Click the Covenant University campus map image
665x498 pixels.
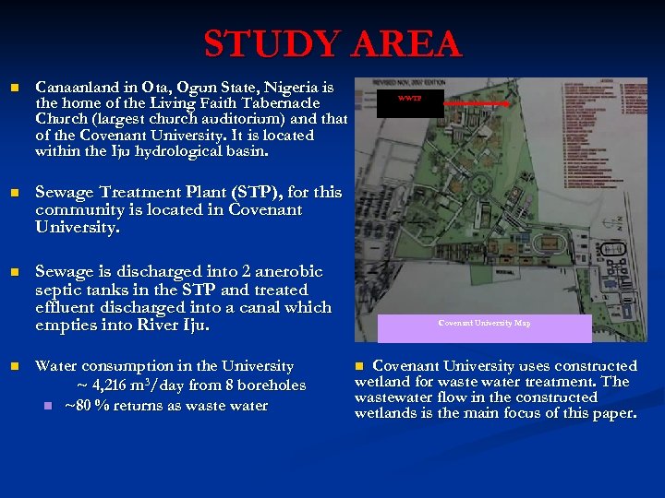(501, 209)
